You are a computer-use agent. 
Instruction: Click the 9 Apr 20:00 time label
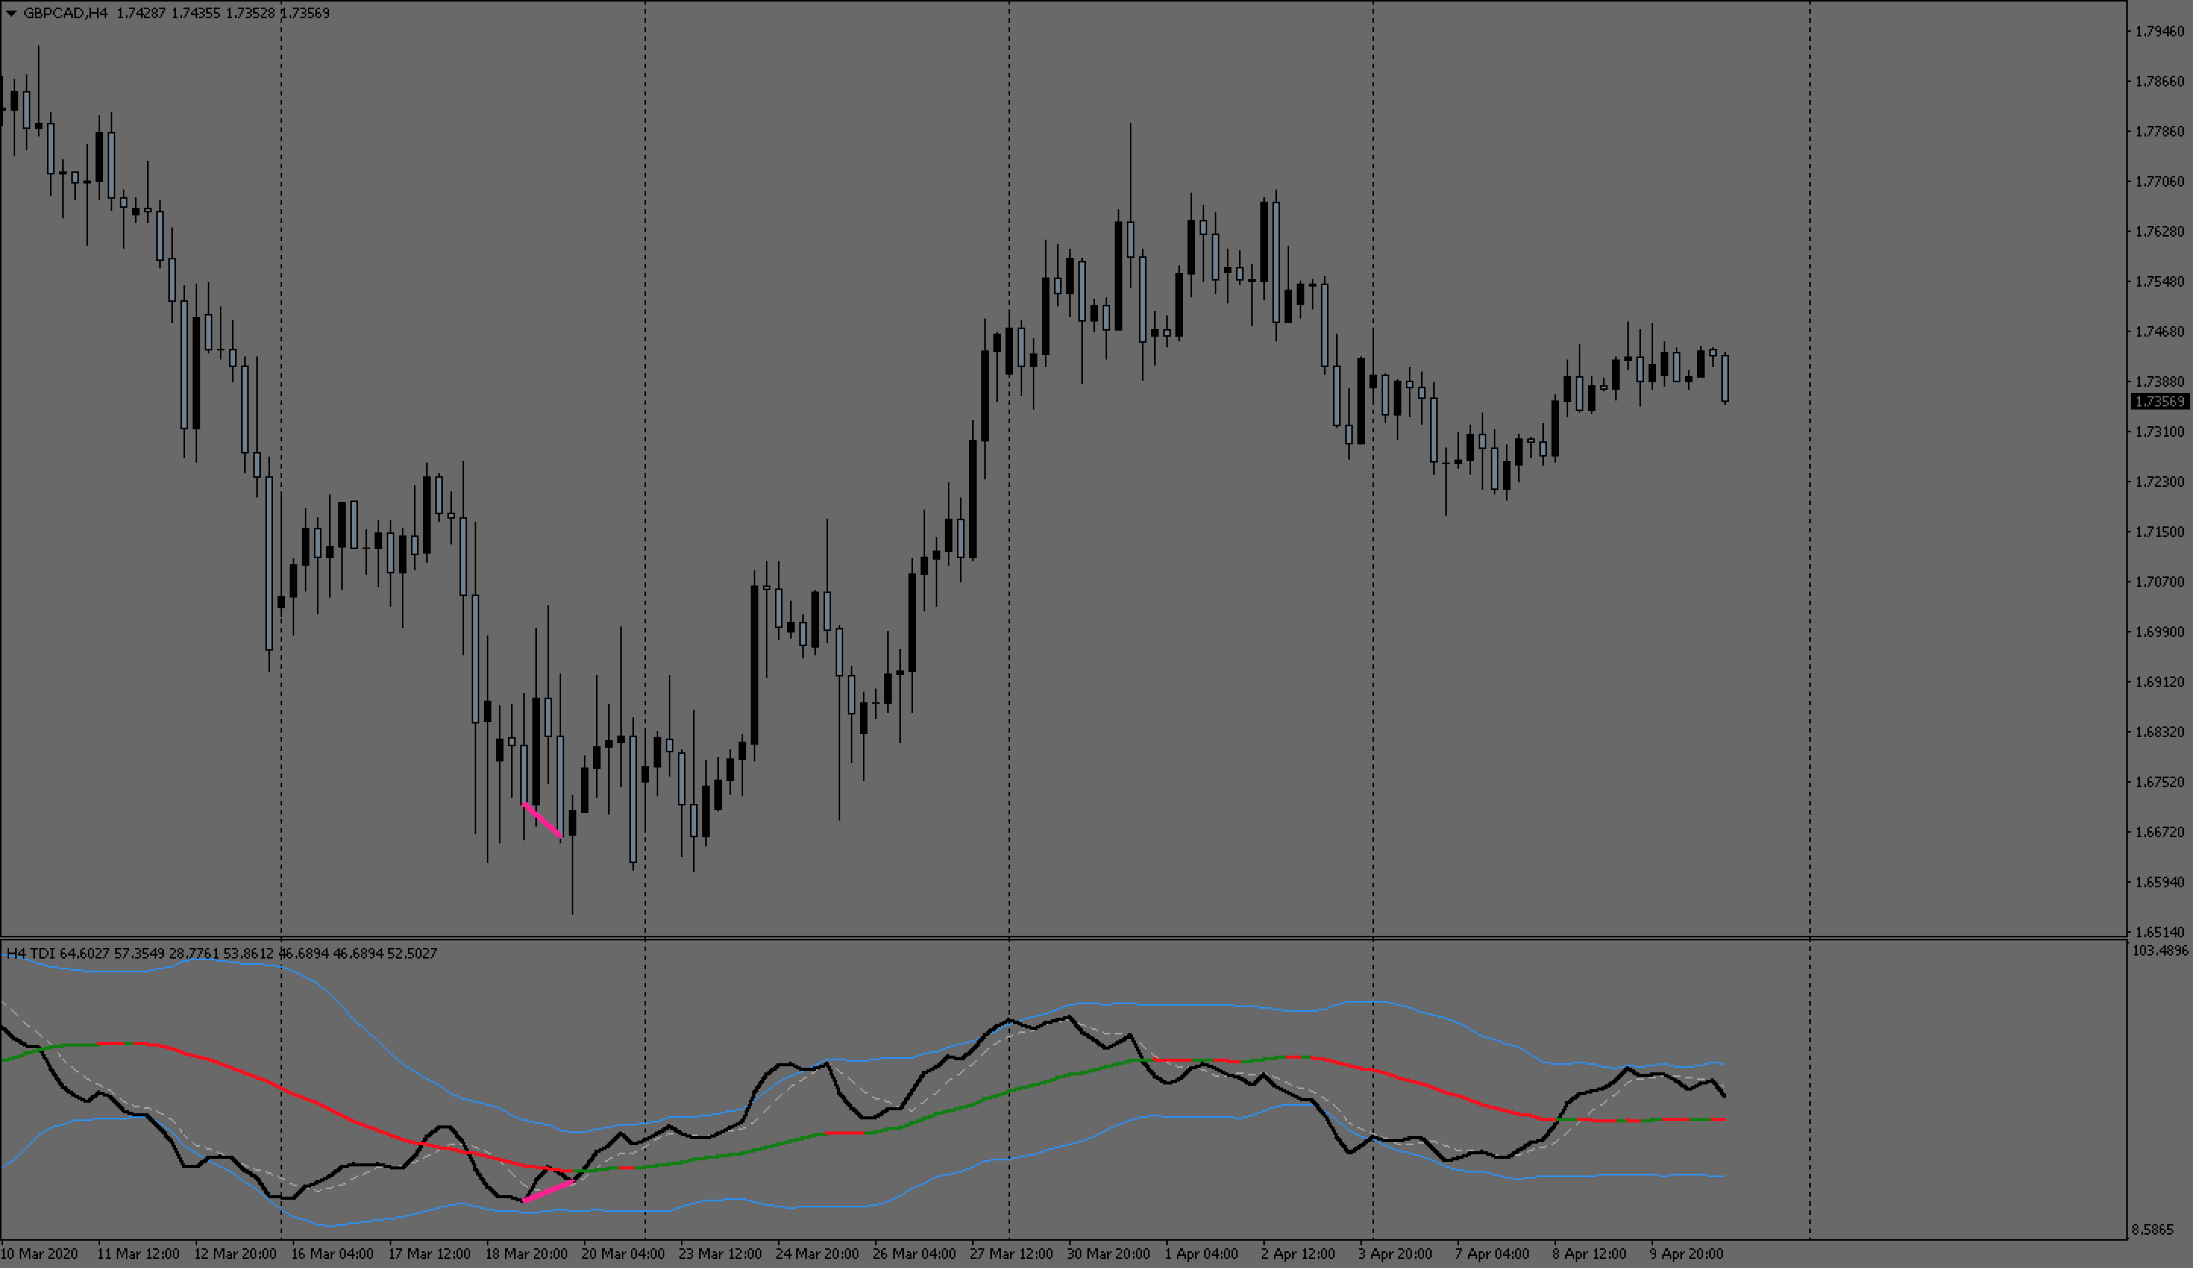[1686, 1254]
